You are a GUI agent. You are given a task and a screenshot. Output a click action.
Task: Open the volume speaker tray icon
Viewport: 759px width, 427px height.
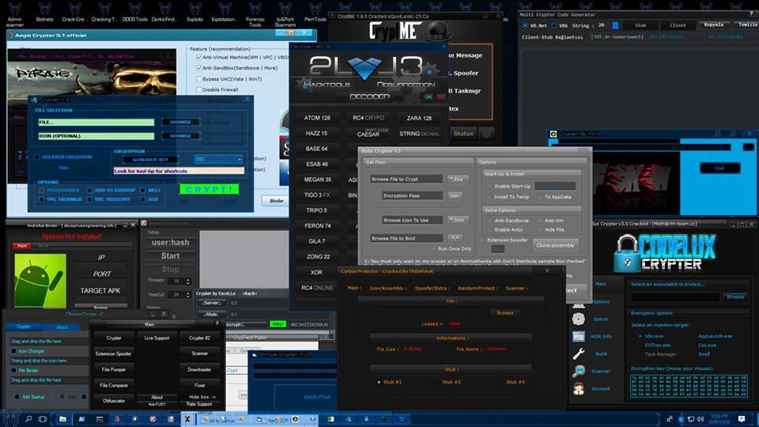pyautogui.click(x=700, y=419)
